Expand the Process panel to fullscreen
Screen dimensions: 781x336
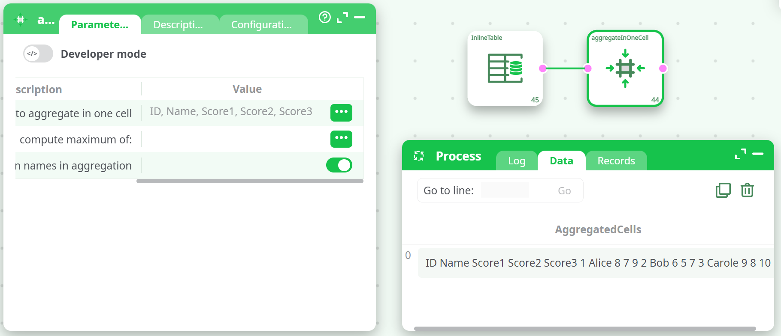pos(740,154)
